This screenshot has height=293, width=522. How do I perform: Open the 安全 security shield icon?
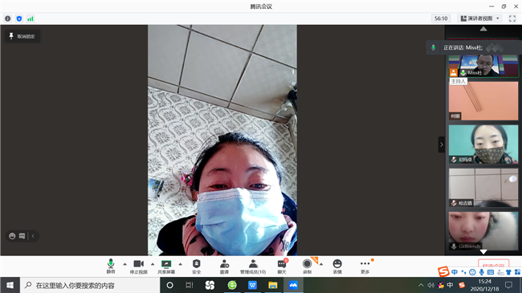point(197,266)
